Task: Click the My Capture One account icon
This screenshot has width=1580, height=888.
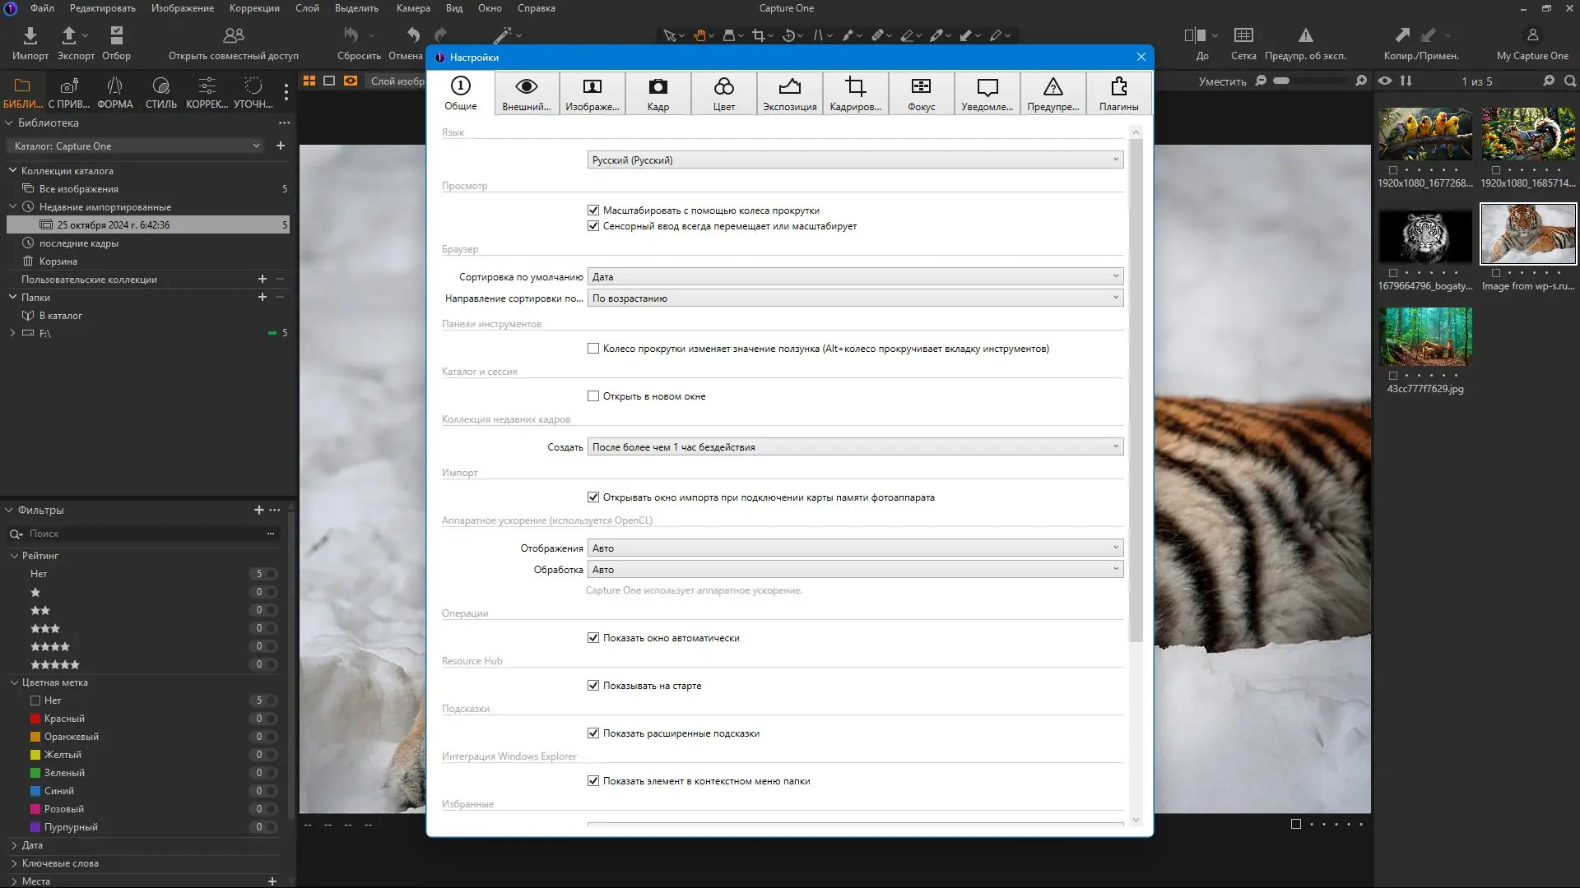Action: (1531, 35)
